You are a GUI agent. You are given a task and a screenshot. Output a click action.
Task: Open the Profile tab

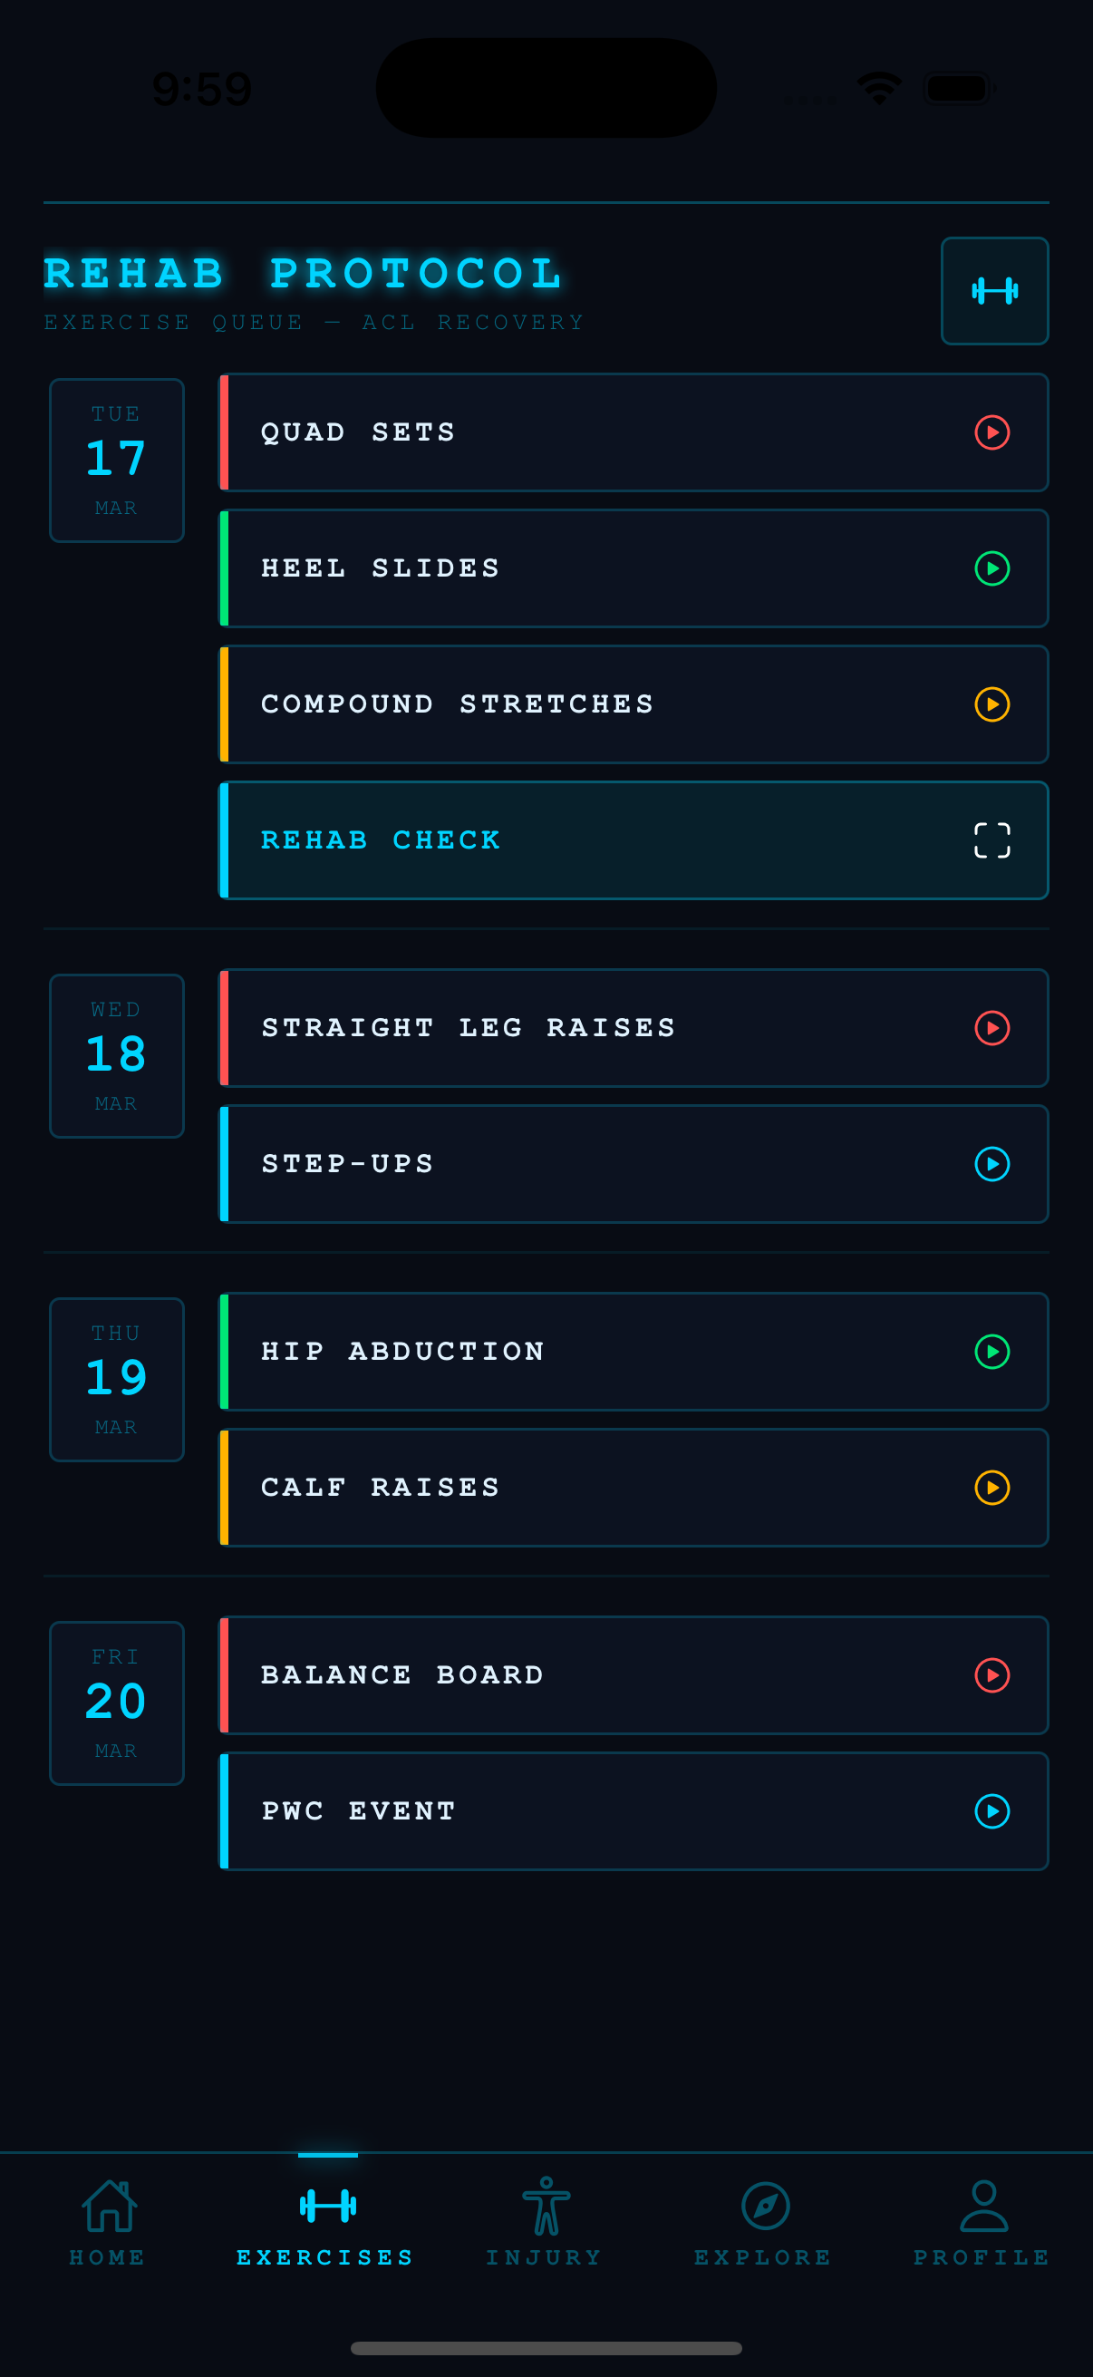[x=983, y=2222]
